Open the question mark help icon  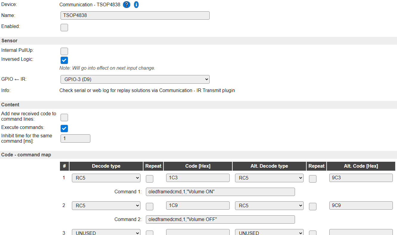pyautogui.click(x=127, y=5)
